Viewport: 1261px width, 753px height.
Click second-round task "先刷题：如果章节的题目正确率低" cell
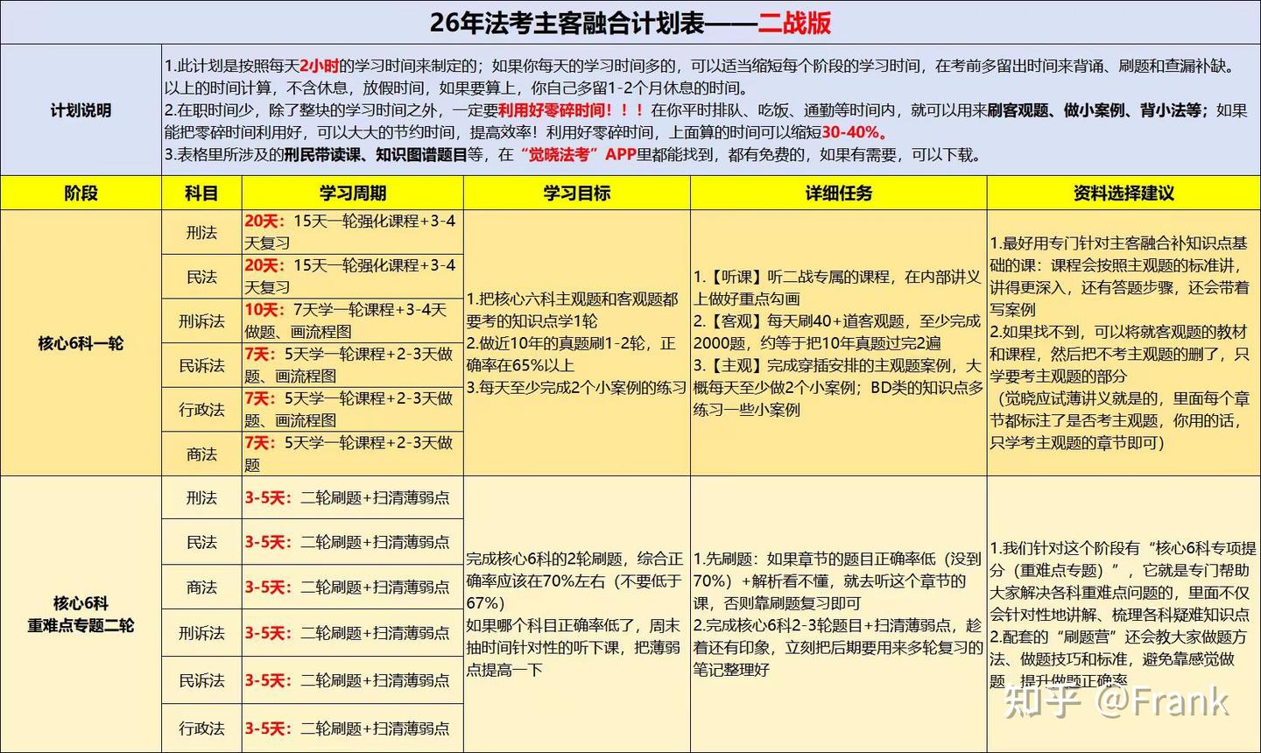point(838,614)
